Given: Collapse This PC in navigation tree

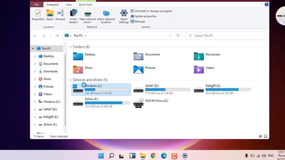Looking at the screenshot, I should click(x=33, y=48).
